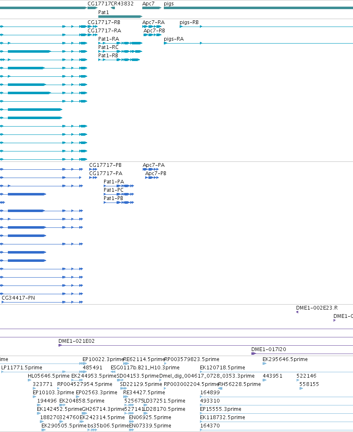
Task: Select the EK118732.5prime EST label
Action: point(222,417)
